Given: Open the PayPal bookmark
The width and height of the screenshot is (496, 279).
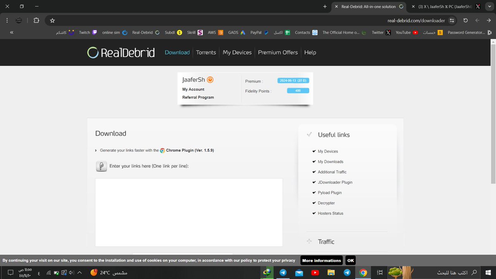Looking at the screenshot, I should [x=260, y=32].
